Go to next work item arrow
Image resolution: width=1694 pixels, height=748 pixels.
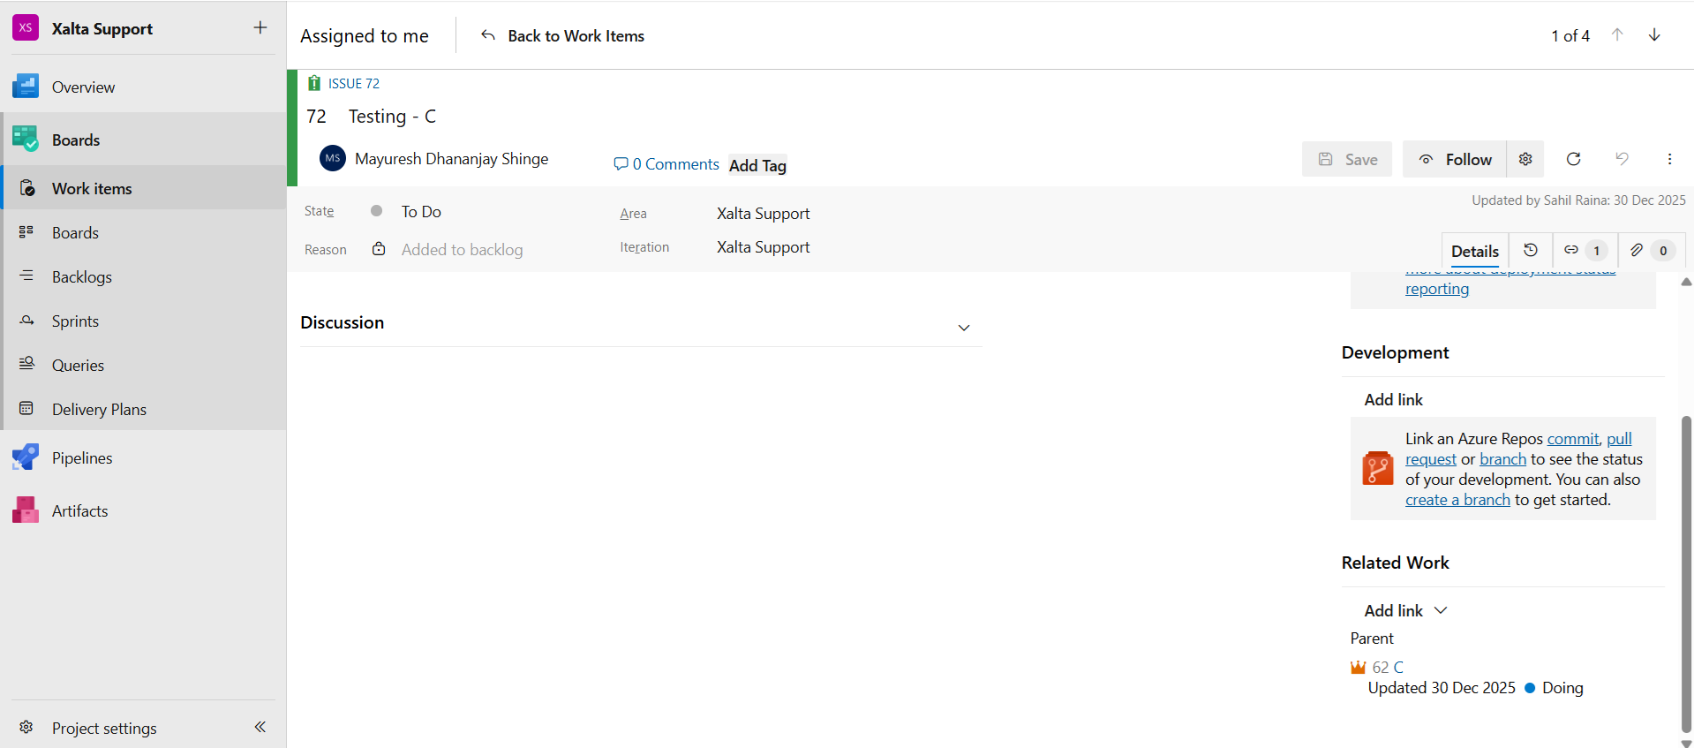pos(1654,35)
